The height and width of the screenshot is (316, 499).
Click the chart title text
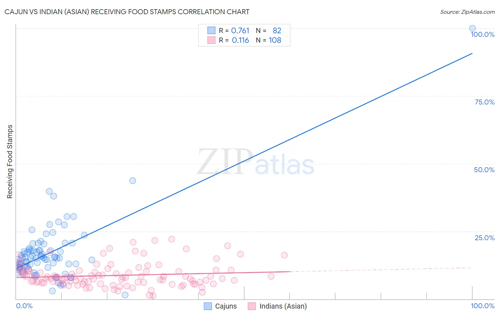pyautogui.click(x=127, y=12)
